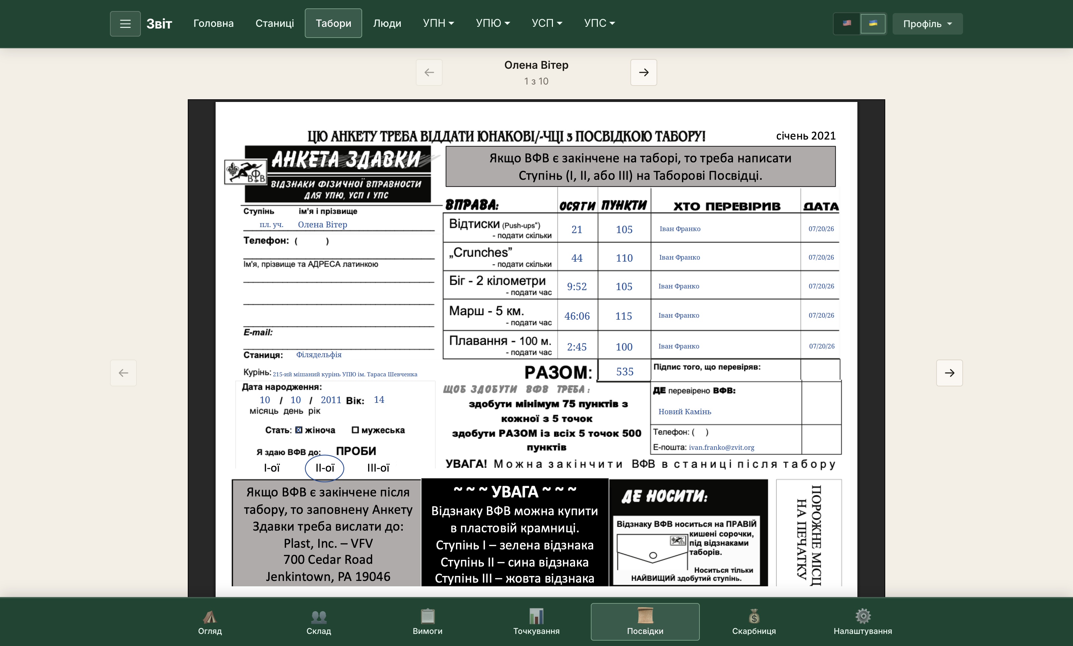Open the Склад people tab
The height and width of the screenshot is (646, 1073).
(319, 622)
